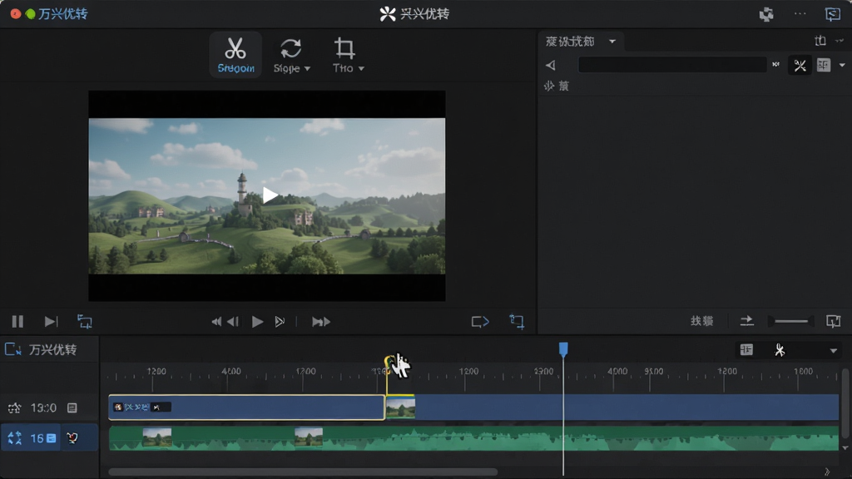Click the small icon right of search field

click(x=776, y=65)
